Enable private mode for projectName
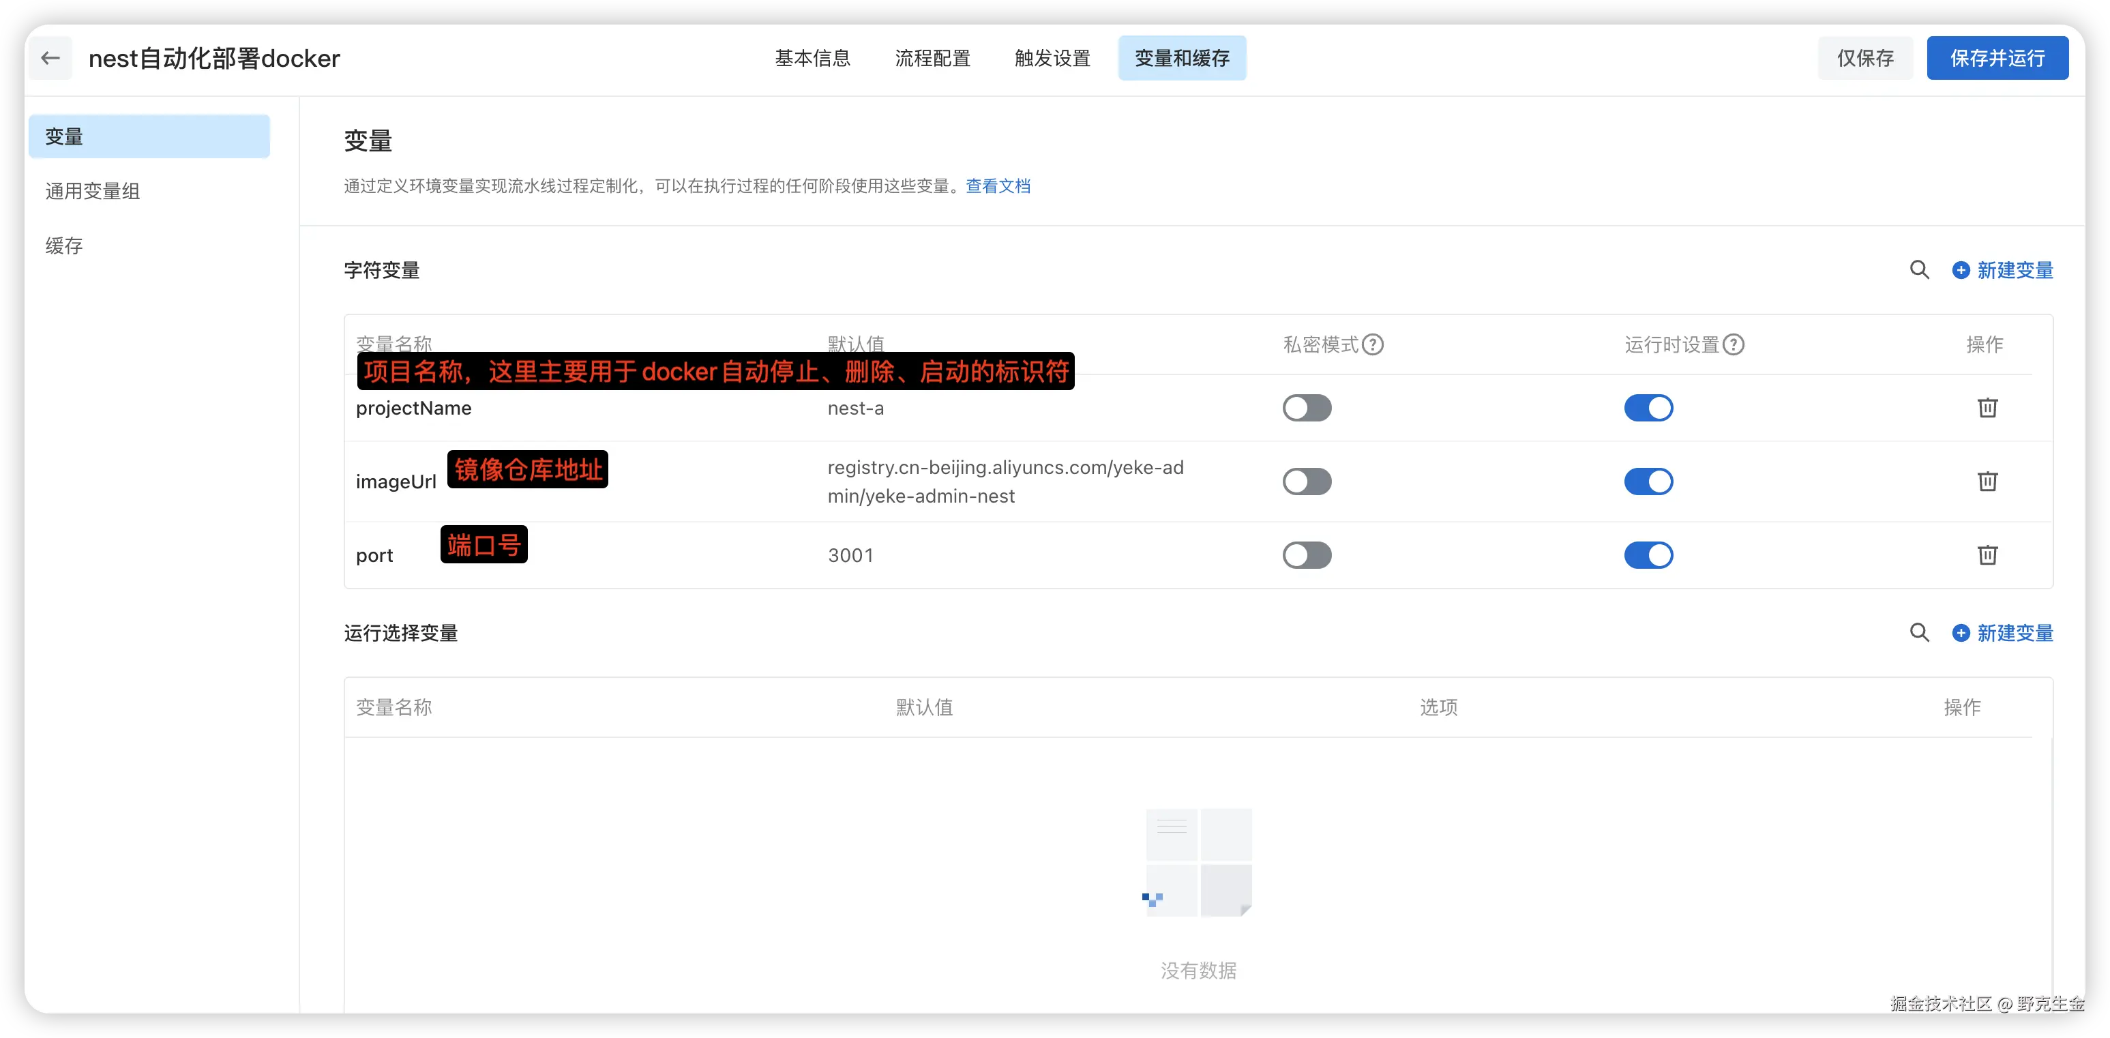 tap(1307, 408)
